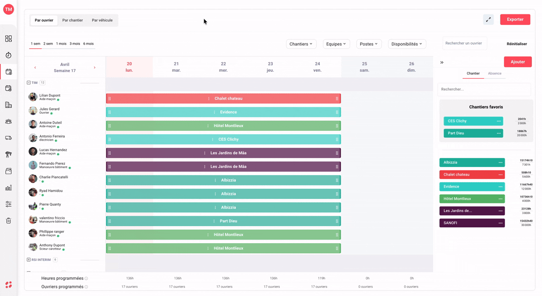Go to previous week with left arrow

[x=35, y=68]
